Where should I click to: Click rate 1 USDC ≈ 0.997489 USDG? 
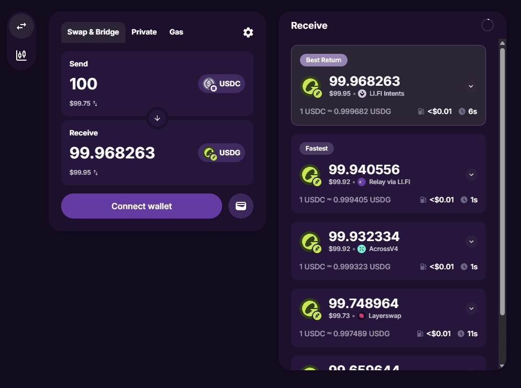tap(344, 334)
